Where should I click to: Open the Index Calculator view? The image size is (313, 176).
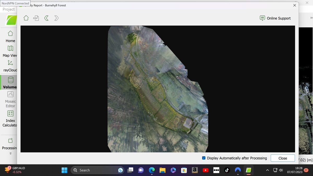10,118
